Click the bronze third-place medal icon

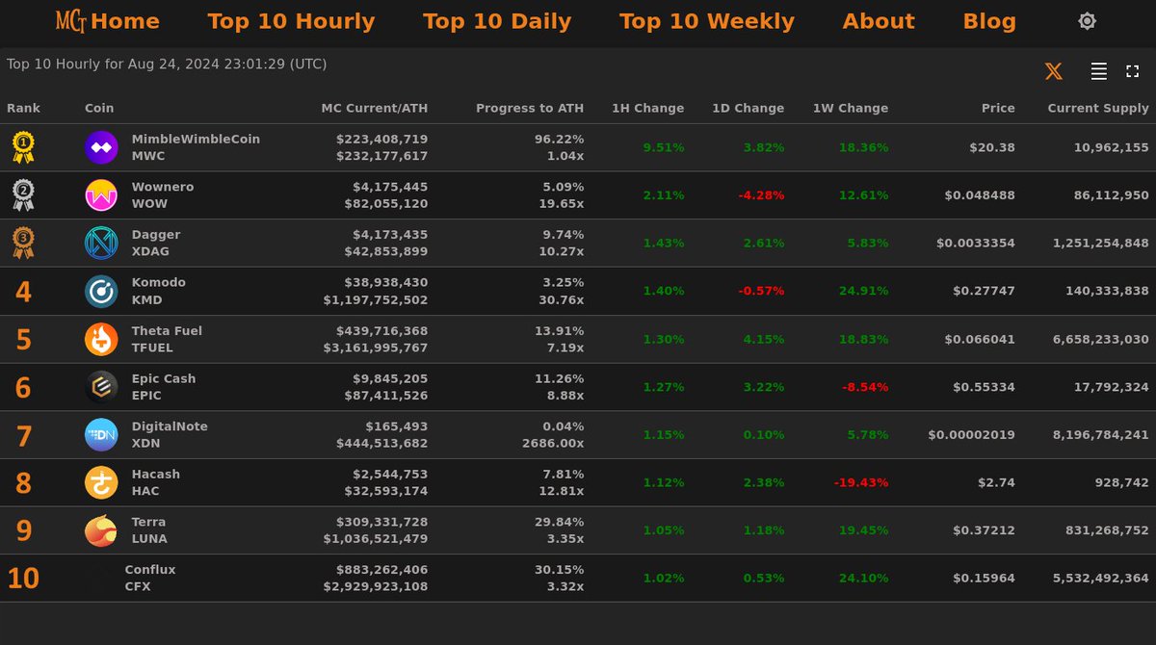[x=23, y=243]
